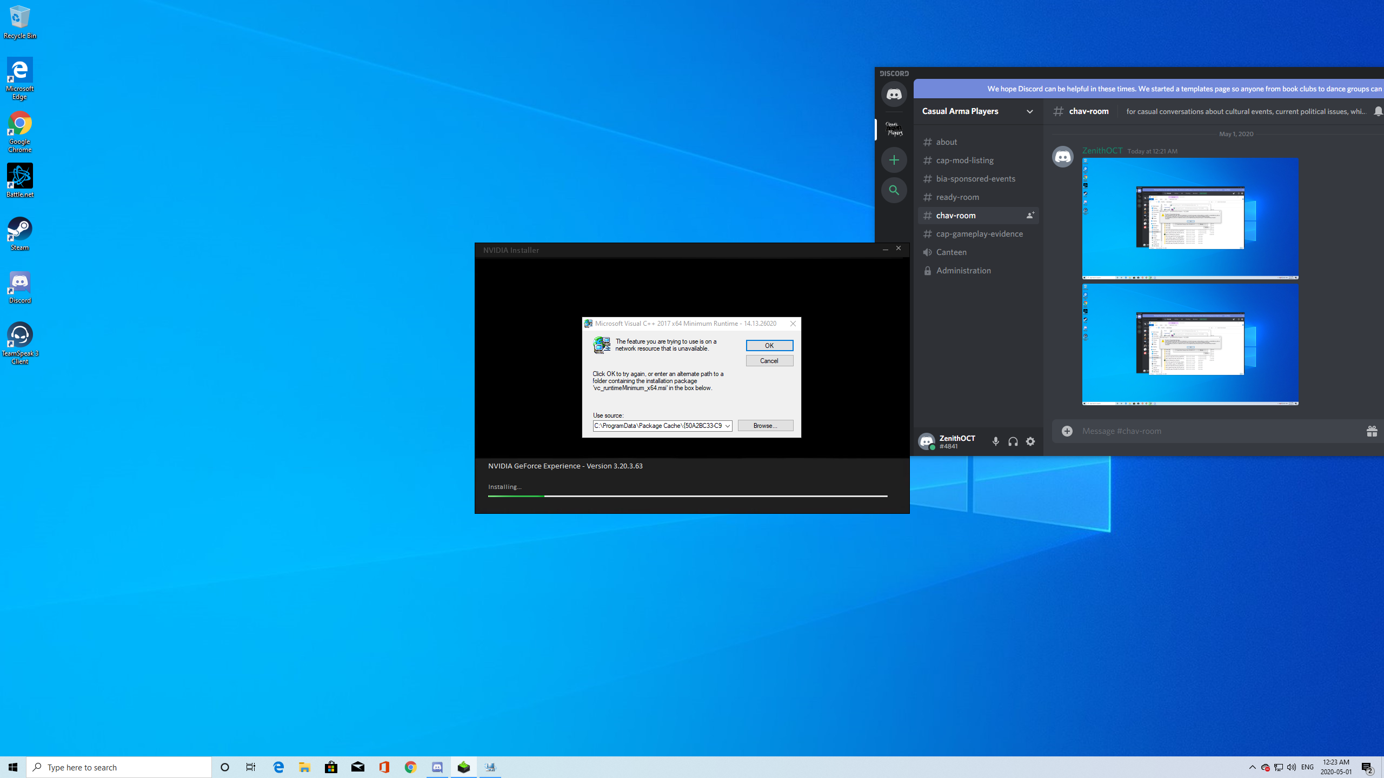Open Discord user settings gear
Screen dimensions: 1384x778
[1030, 441]
